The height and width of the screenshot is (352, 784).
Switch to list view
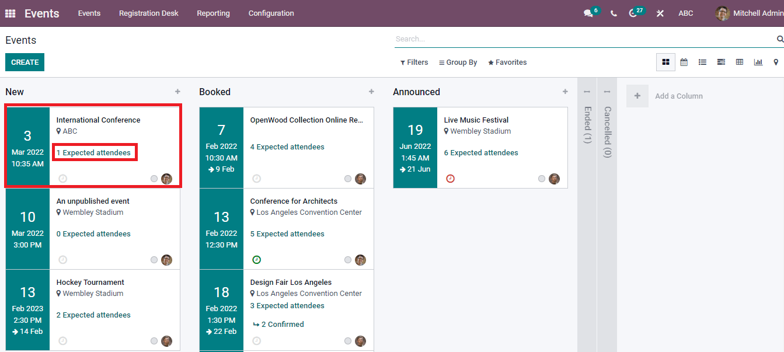coord(702,62)
